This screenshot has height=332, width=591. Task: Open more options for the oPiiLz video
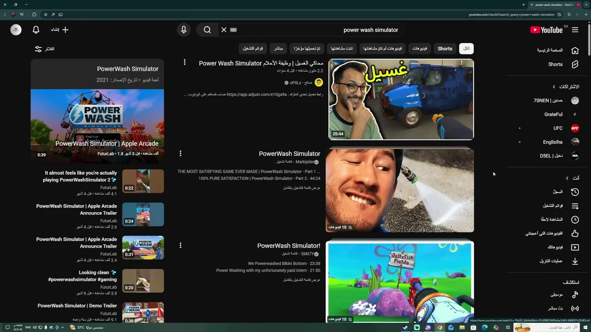click(x=185, y=62)
